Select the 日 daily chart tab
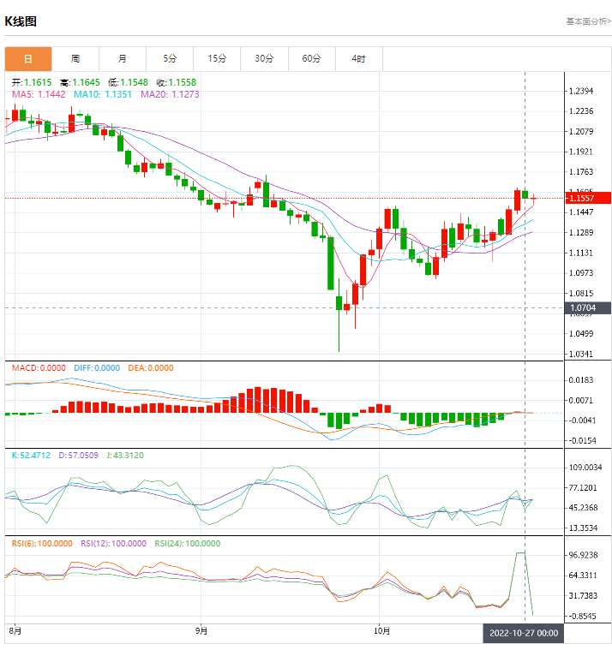Viewport: 612px width, 650px height. pyautogui.click(x=28, y=59)
